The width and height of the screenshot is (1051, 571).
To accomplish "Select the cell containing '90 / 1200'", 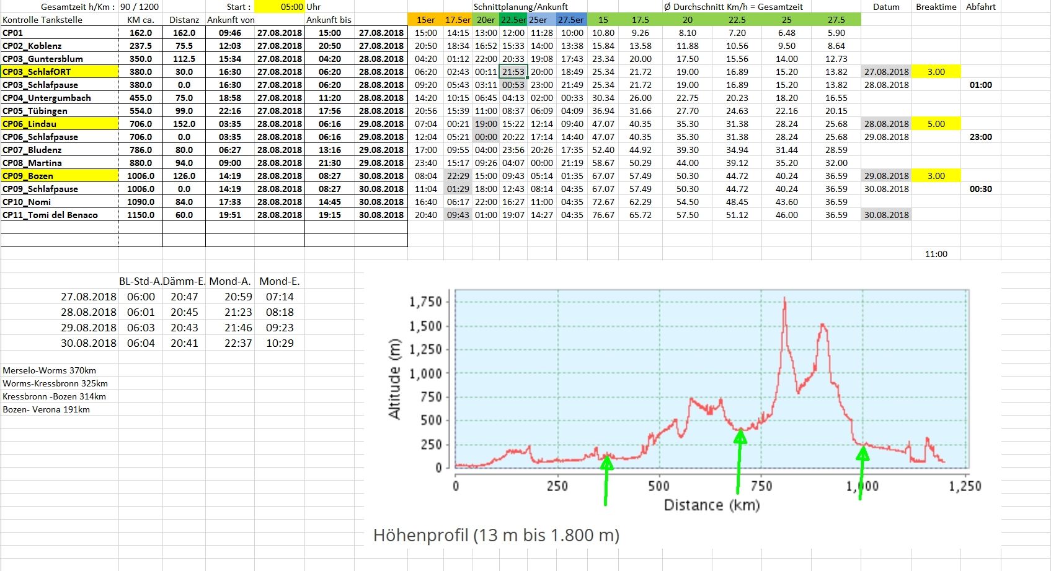I will point(140,7).
